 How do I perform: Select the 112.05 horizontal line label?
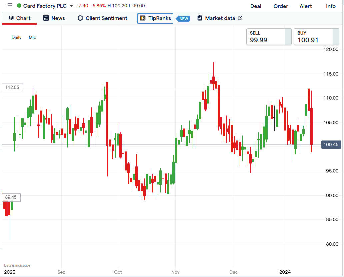12,88
